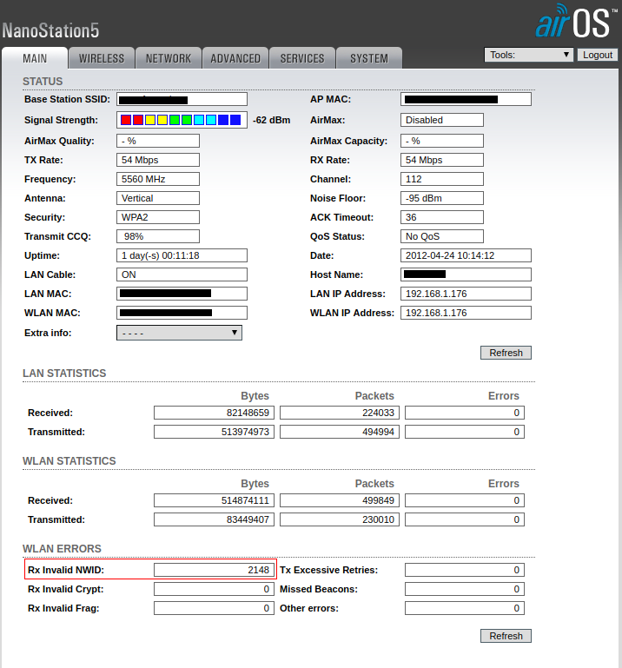Open the Tools dropdown menu
Image resolution: width=622 pixels, height=668 pixels.
point(528,55)
